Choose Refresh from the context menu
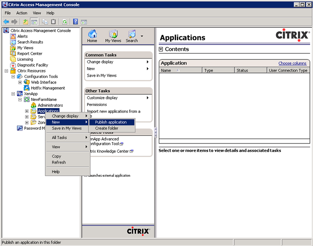Image resolution: width=313 pixels, height=246 pixels. (67, 162)
